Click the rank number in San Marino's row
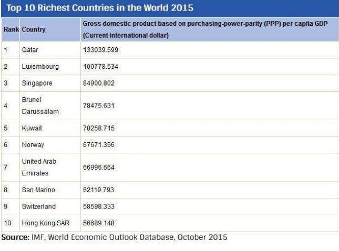The height and width of the screenshot is (251, 339). pos(6,190)
